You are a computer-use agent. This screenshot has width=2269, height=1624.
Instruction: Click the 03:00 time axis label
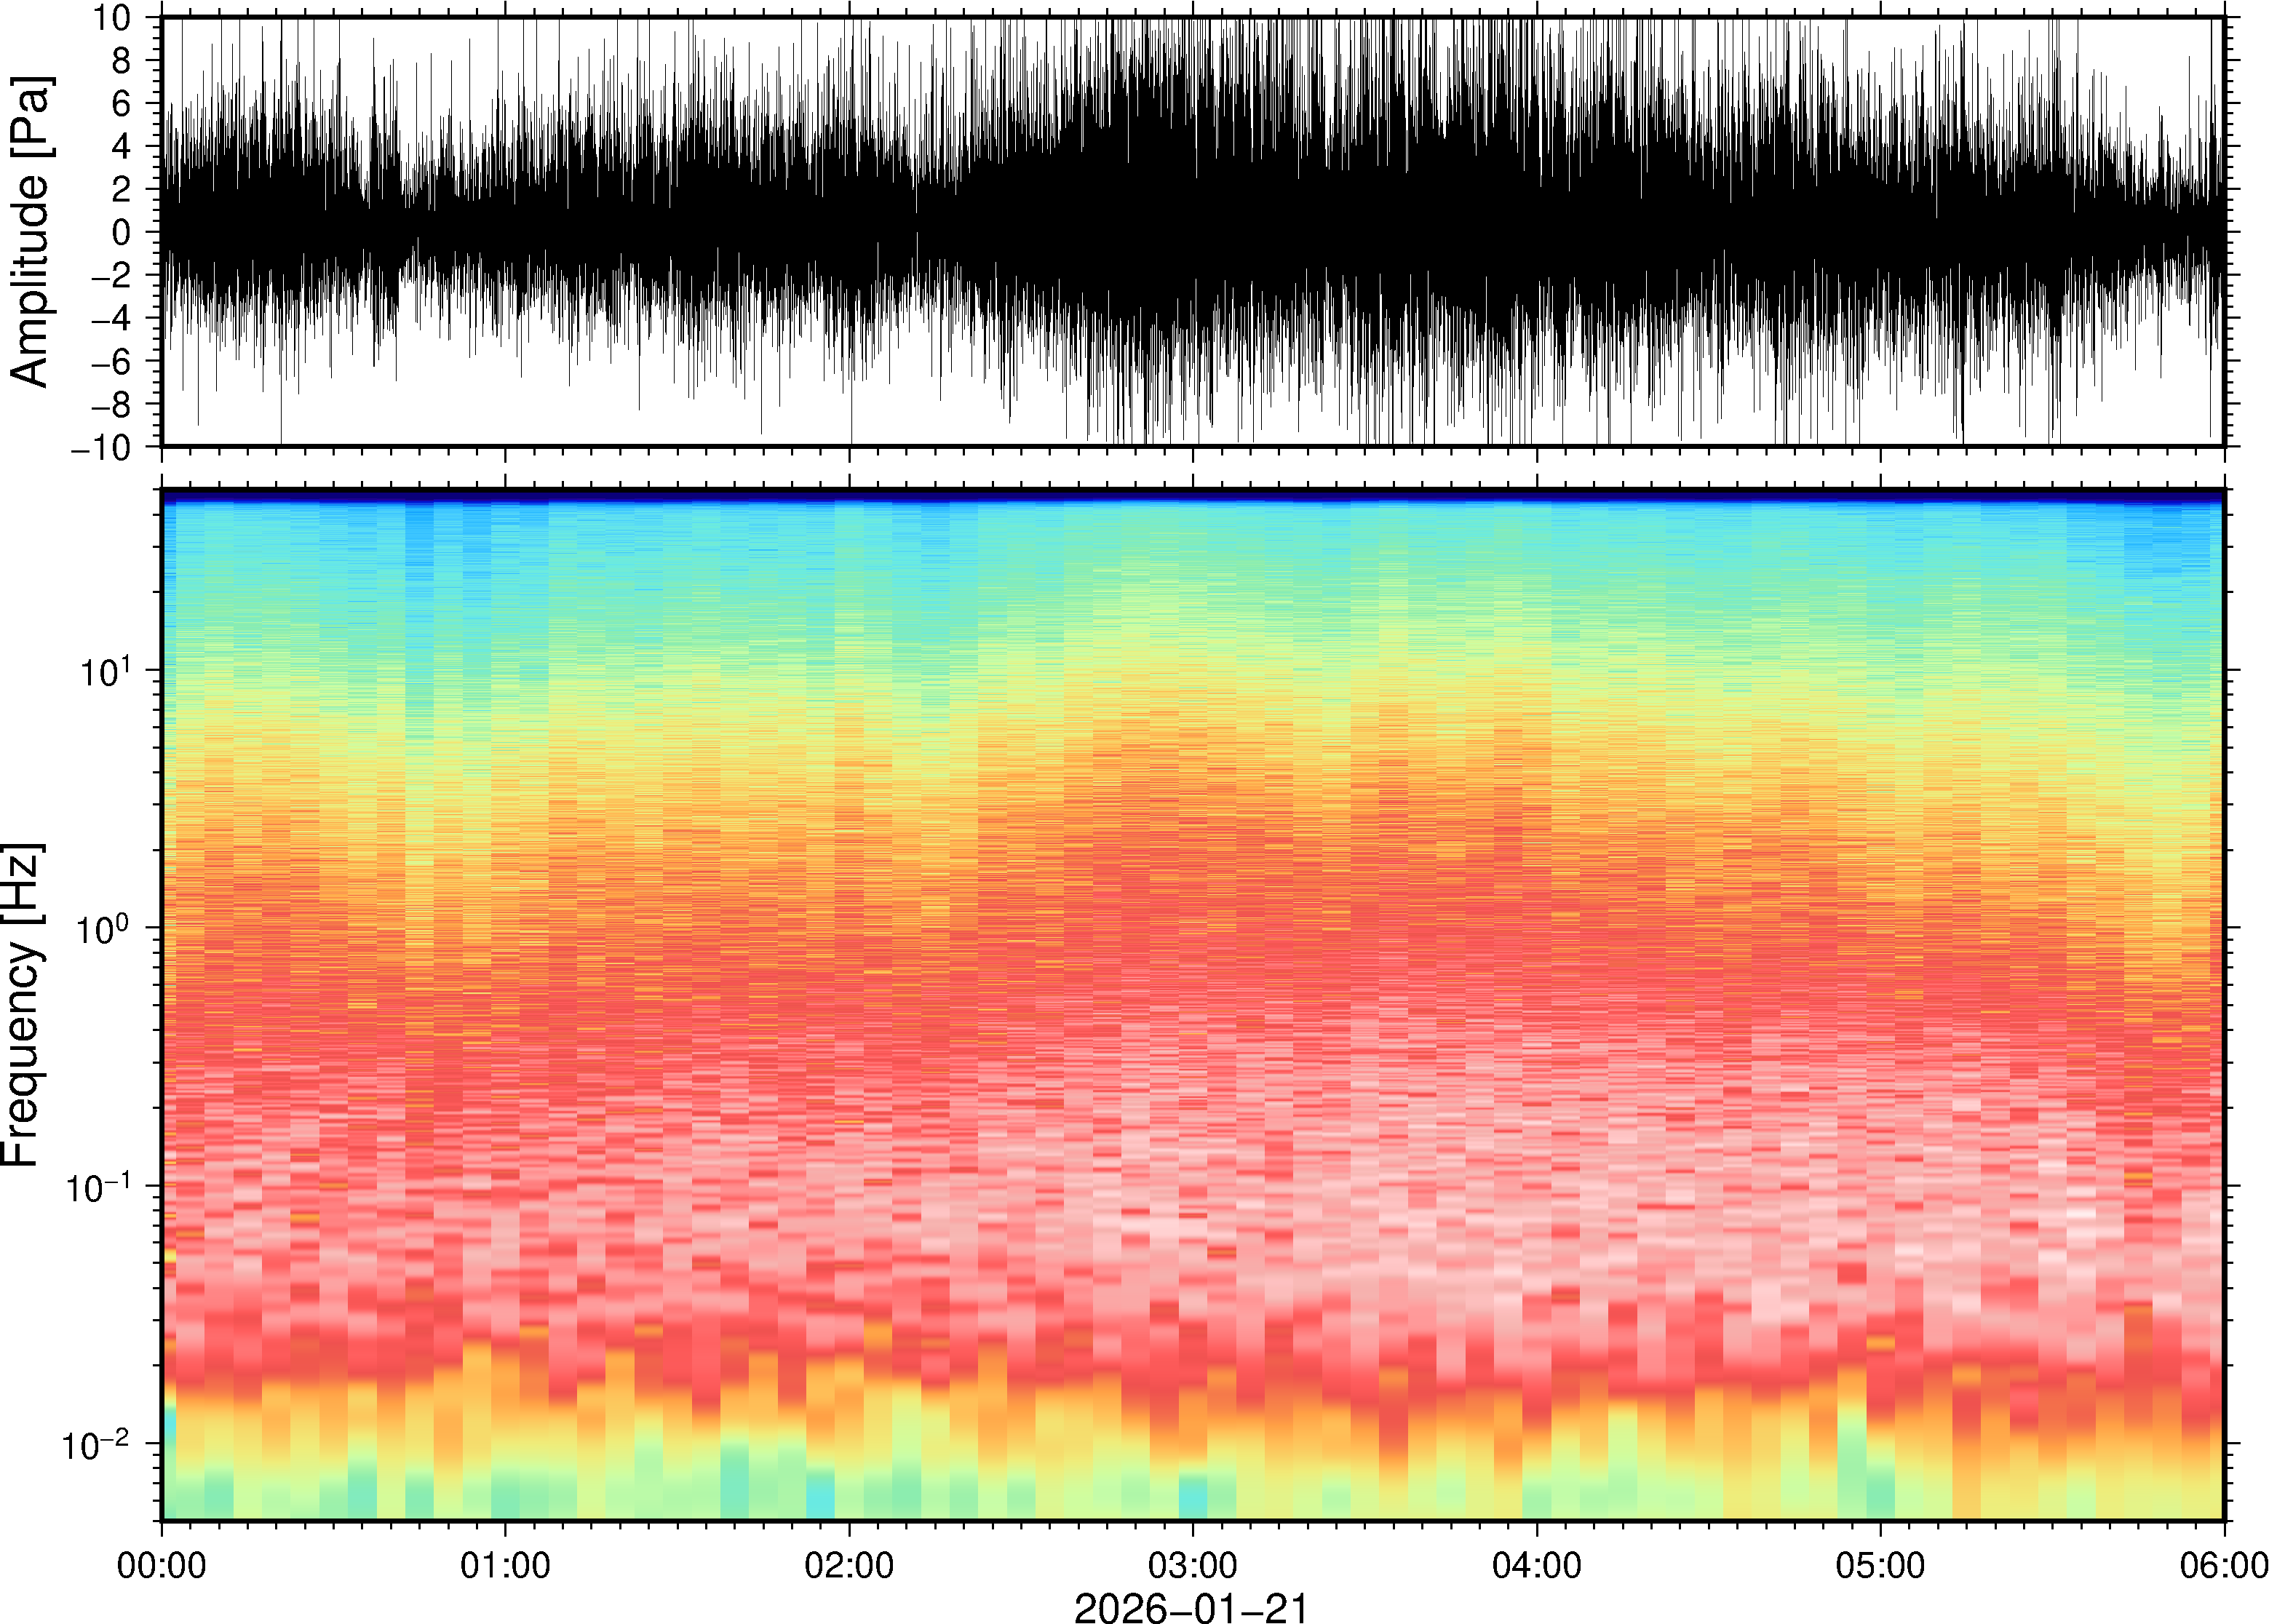tap(1192, 1565)
